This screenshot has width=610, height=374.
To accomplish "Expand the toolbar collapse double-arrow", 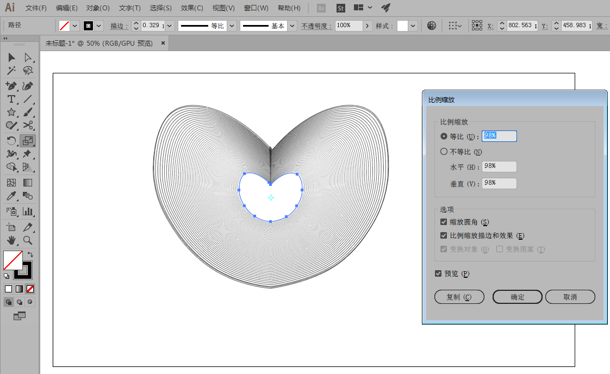I will click(x=5, y=39).
